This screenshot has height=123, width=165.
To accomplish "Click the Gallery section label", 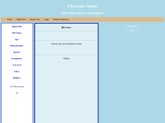I will (x=66, y=59).
